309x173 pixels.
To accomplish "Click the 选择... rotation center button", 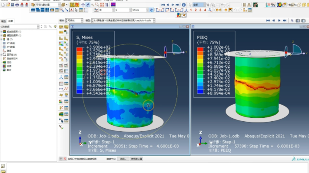I will click(123, 159).
